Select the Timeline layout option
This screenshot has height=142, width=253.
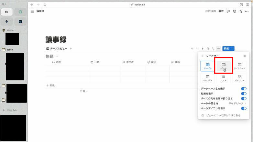click(239, 66)
